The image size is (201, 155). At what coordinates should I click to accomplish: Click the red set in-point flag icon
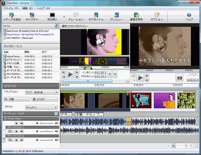(x=110, y=74)
